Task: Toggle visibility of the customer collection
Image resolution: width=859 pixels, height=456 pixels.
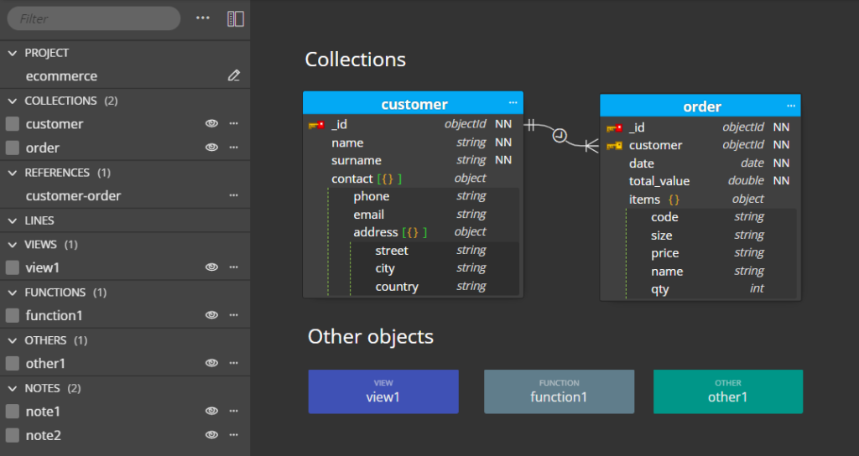Action: tap(211, 124)
